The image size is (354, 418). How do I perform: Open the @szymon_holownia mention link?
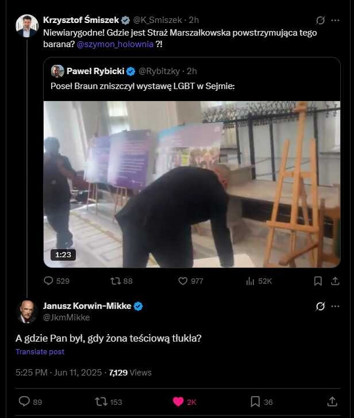click(115, 44)
